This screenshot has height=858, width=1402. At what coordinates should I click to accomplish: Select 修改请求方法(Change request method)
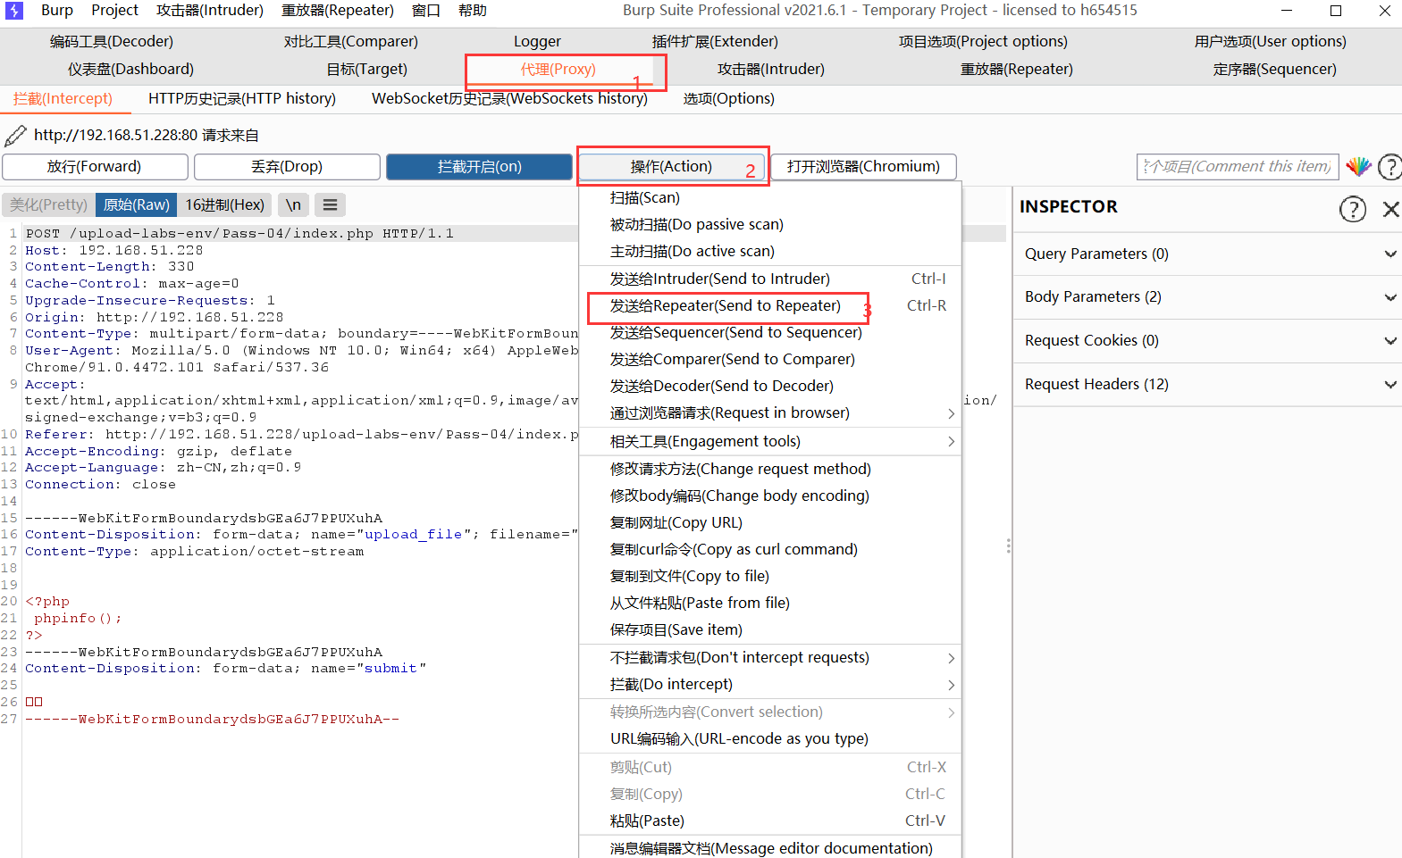click(x=770, y=470)
